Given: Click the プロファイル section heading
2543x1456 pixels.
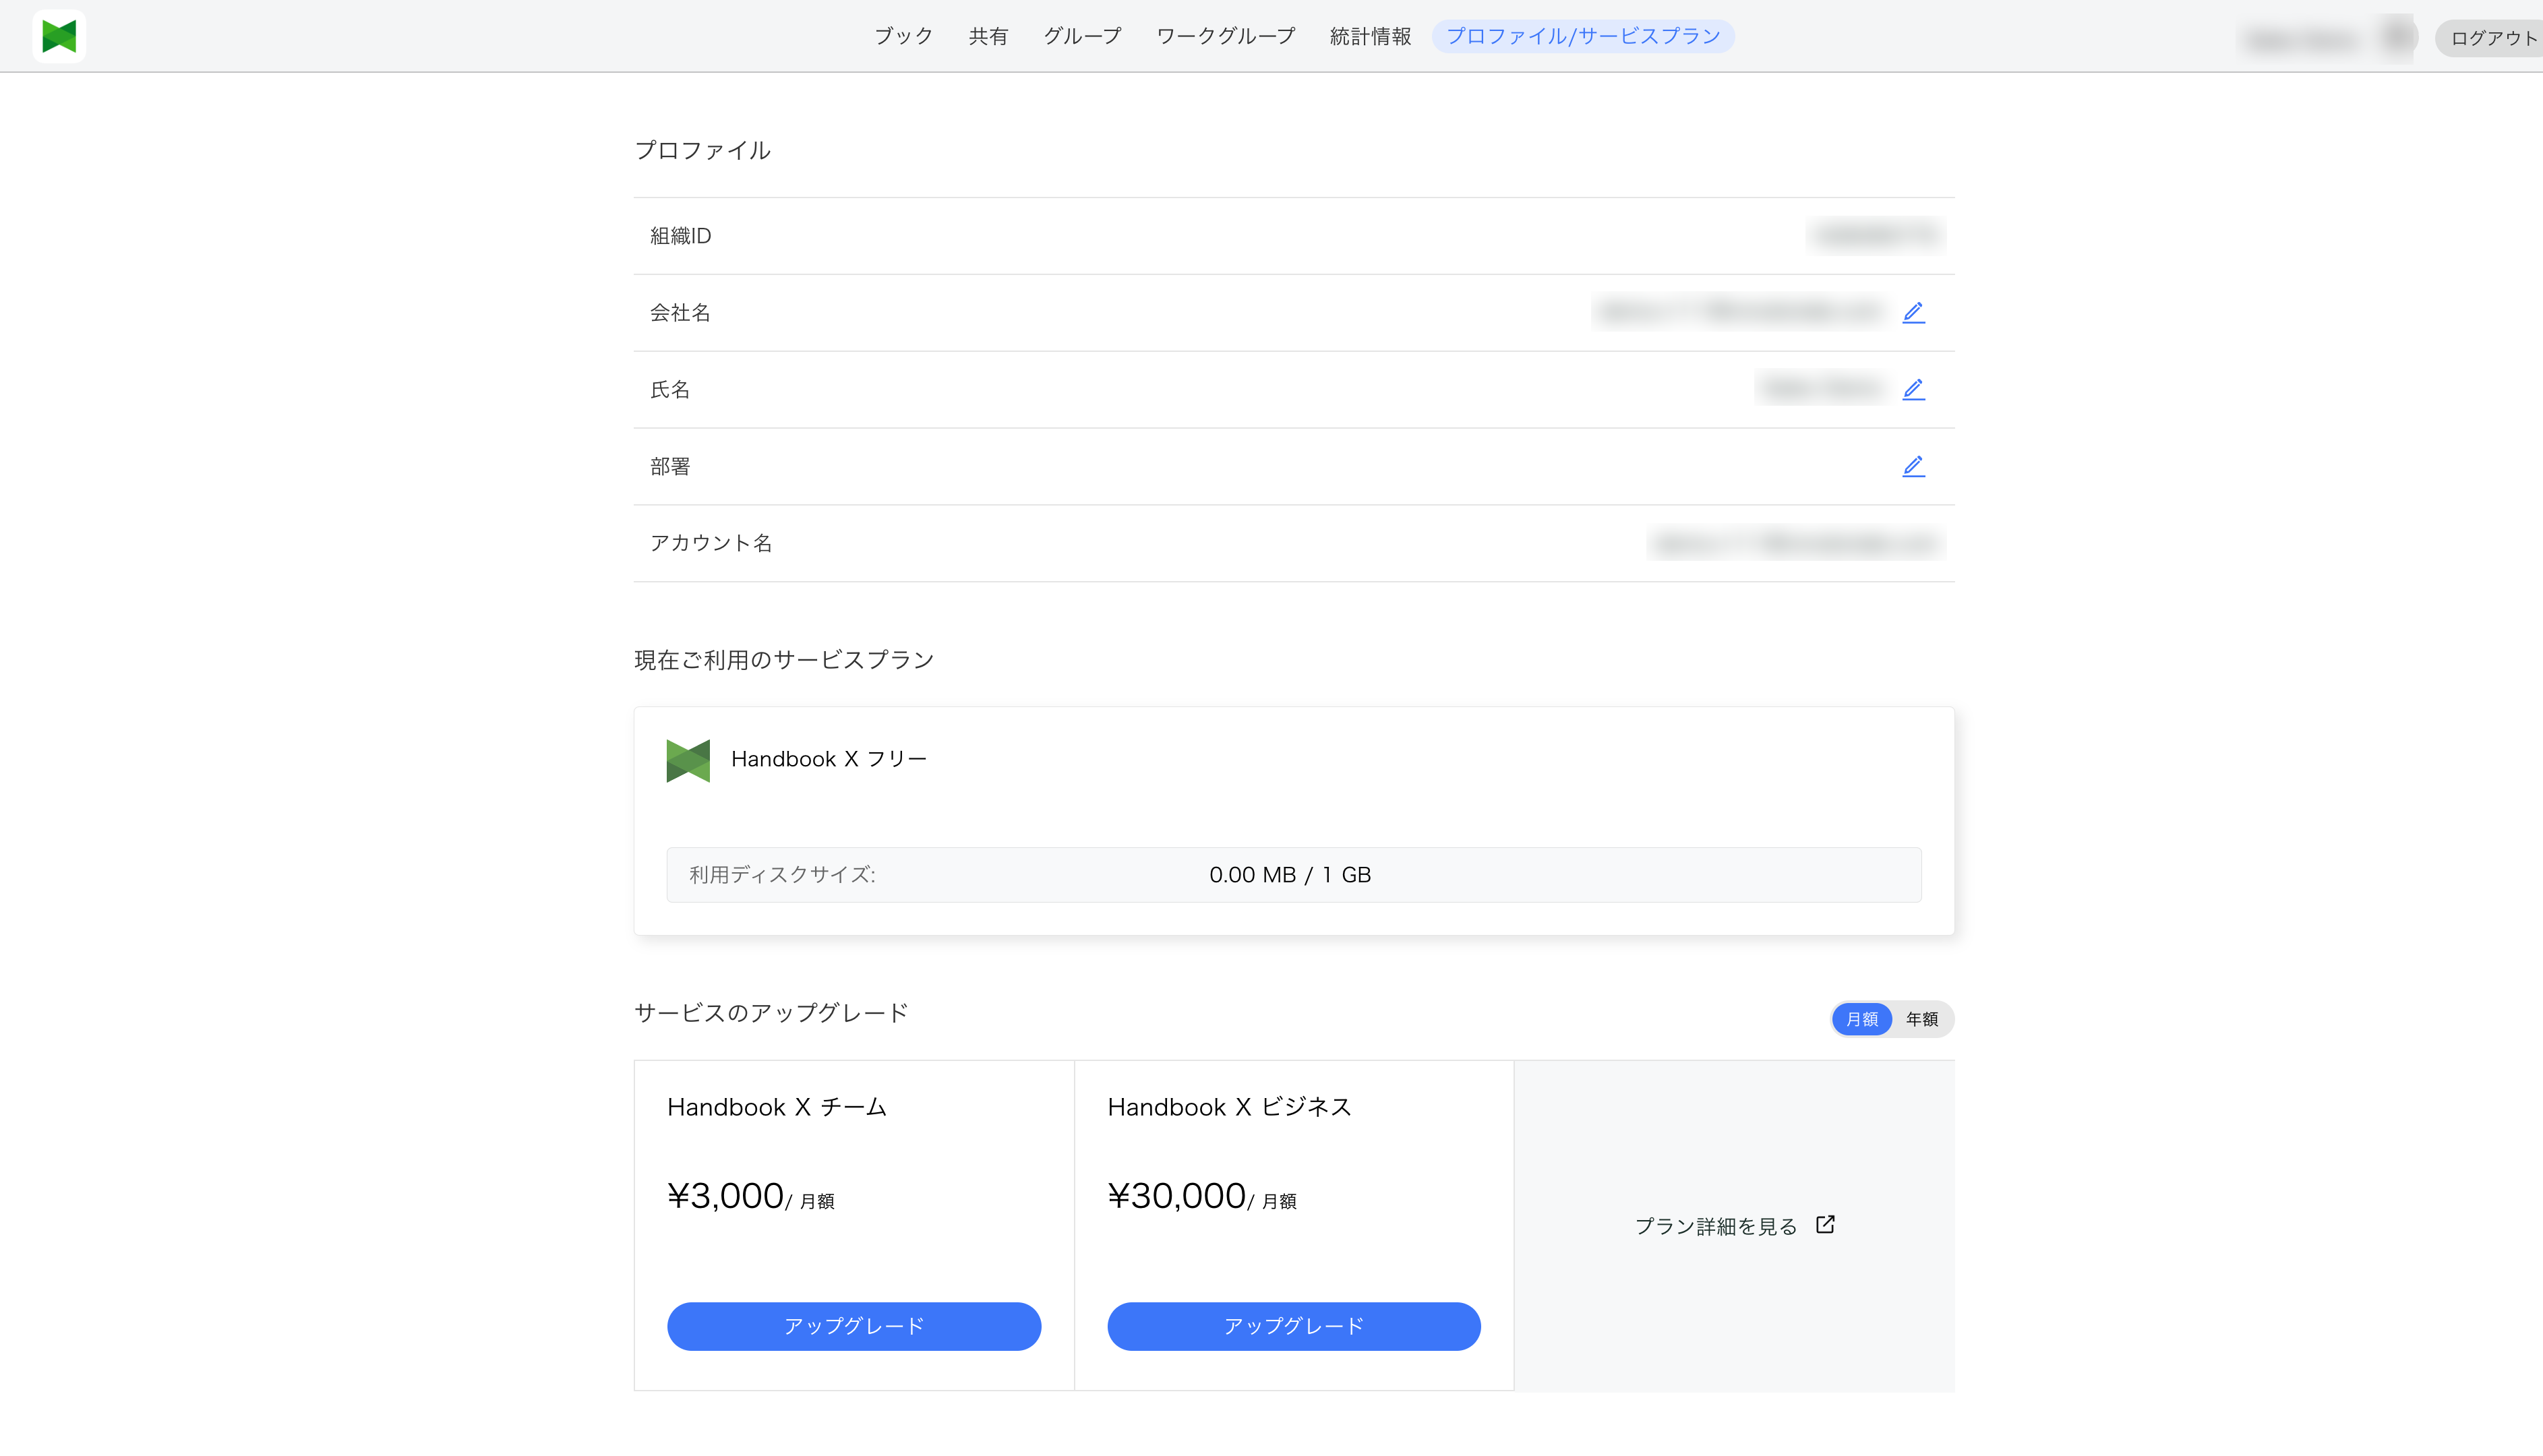Looking at the screenshot, I should coord(702,150).
